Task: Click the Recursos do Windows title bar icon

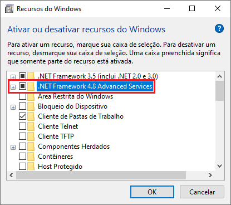Action: point(9,9)
